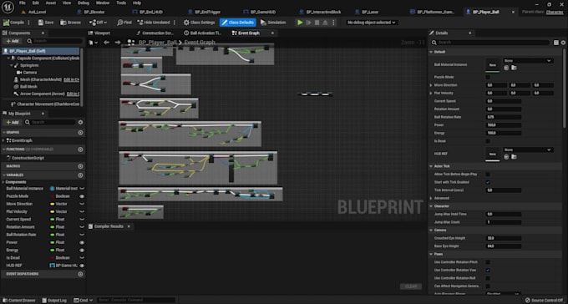Screen dimensions: 568x304
Task: Open the Tools menu
Action: click(121, 3)
